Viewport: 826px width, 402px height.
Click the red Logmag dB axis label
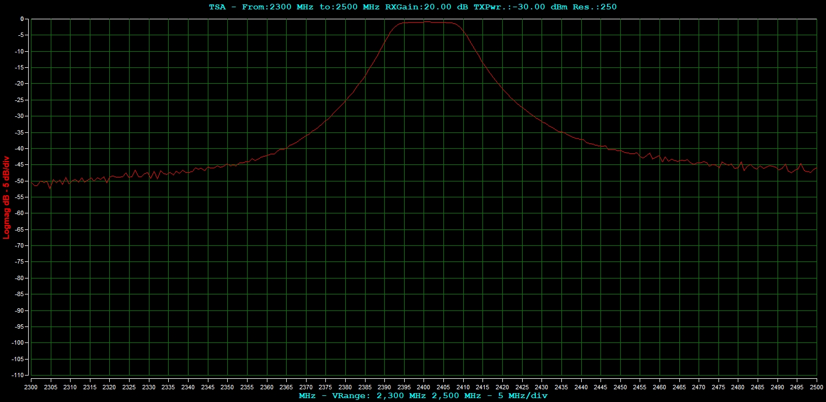[7, 197]
